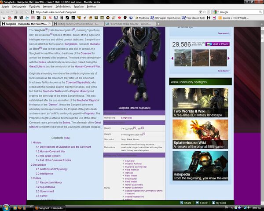The height and width of the screenshot is (211, 264).
Task: Open the Sanghelios homeworld link in infobox
Action: click(126, 118)
